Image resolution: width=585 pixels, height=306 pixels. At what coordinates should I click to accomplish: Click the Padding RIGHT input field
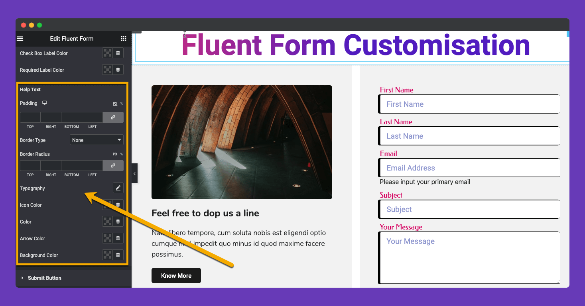(51, 118)
